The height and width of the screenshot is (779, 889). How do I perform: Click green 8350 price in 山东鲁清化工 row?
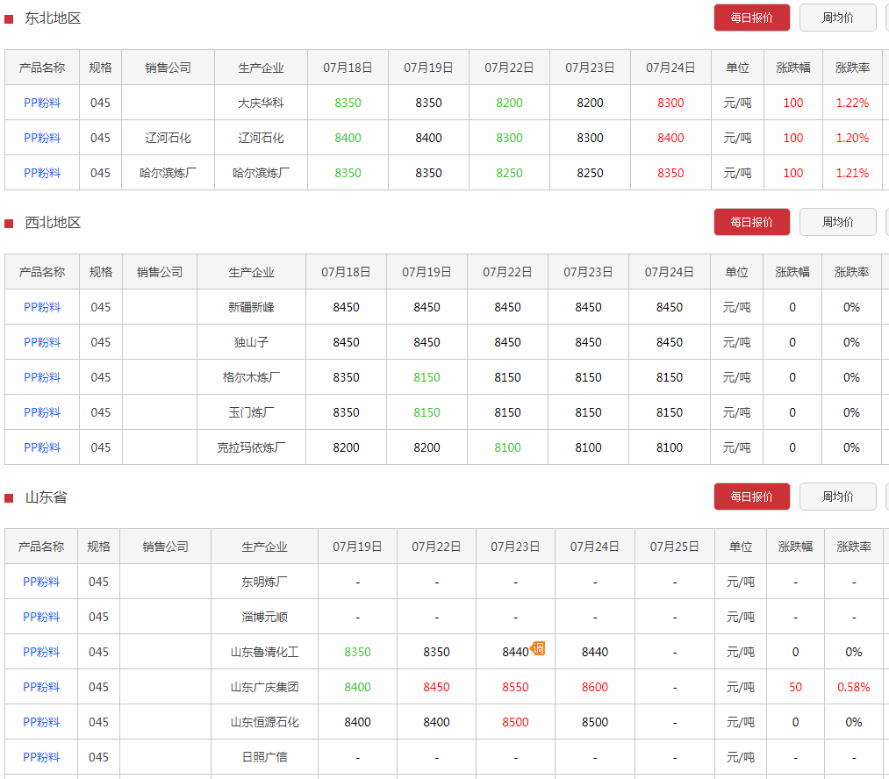[358, 653]
